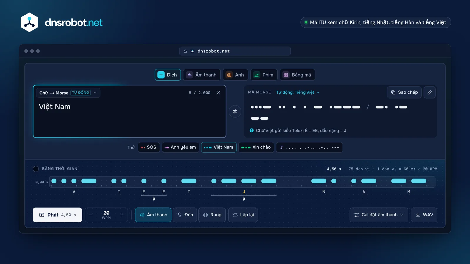Select the Việt Nam example chip
The image size is (470, 264).
(219, 147)
